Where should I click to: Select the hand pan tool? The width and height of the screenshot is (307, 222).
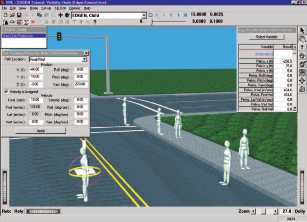pyautogui.click(x=302, y=39)
